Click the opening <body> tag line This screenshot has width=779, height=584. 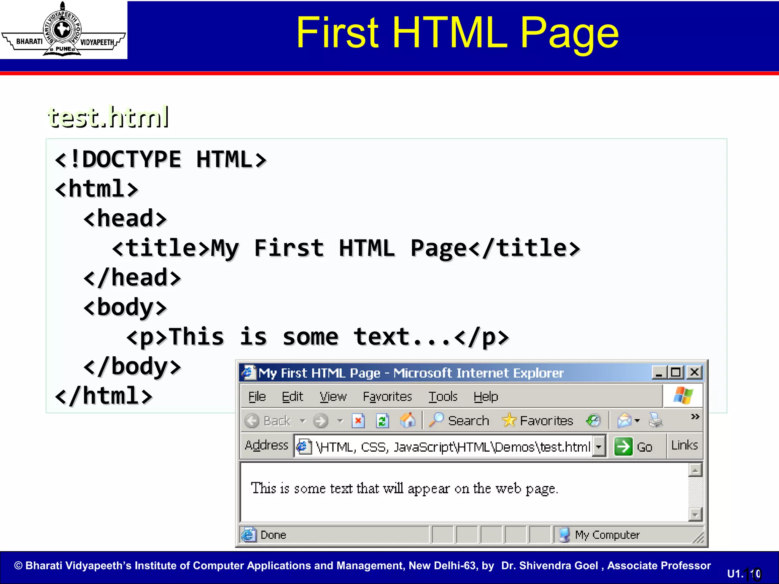pos(125,307)
